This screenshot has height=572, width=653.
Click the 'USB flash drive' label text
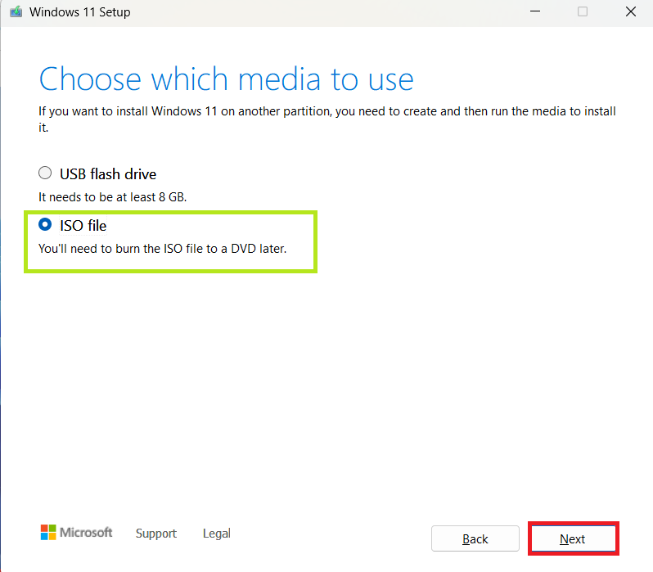pyautogui.click(x=108, y=174)
